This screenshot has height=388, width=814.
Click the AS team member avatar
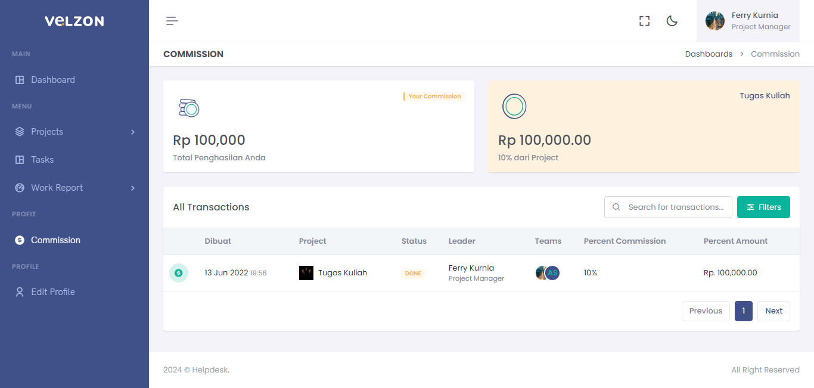pos(554,273)
